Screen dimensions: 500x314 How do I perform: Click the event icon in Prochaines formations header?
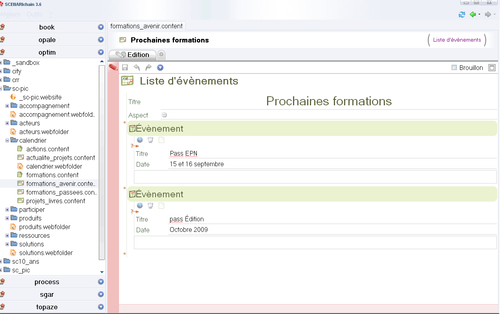pos(123,40)
